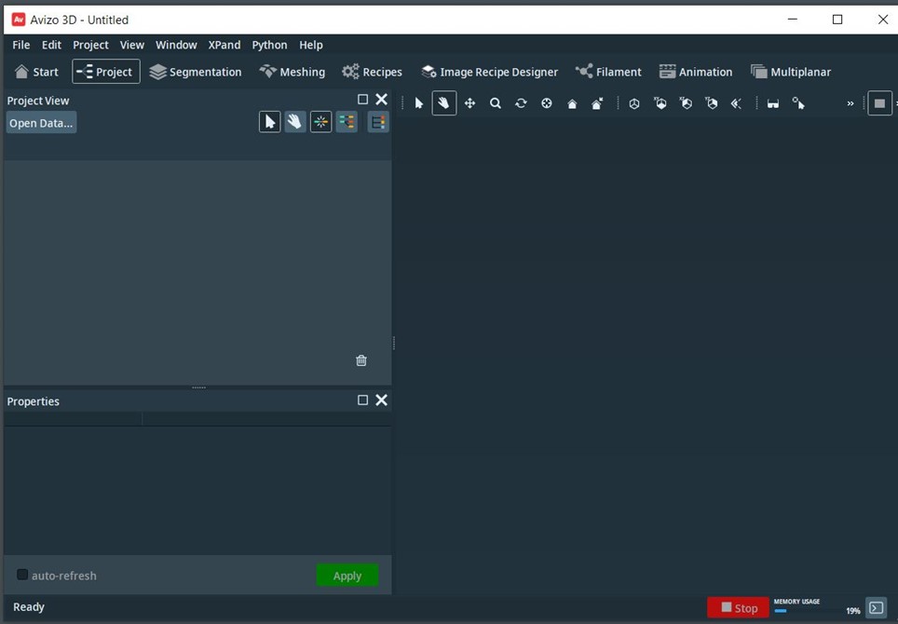Switch to perspective cube view icon
Image resolution: width=898 pixels, height=624 pixels.
coord(634,103)
